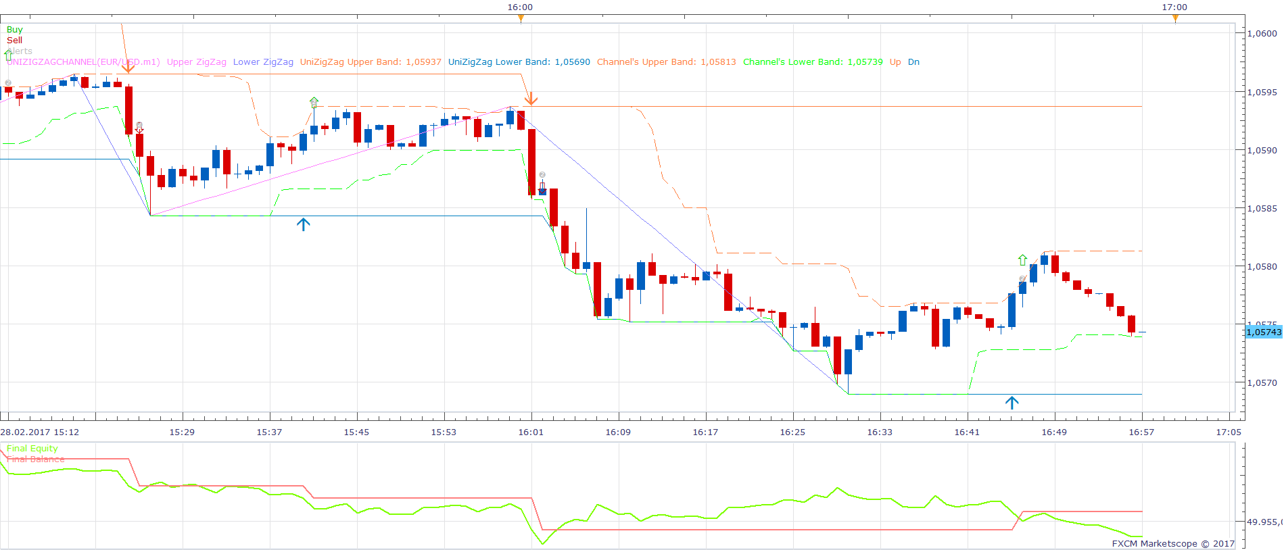Click the red sell marker below 15:25 candle
This screenshot has width=1284, height=550.
tap(139, 127)
